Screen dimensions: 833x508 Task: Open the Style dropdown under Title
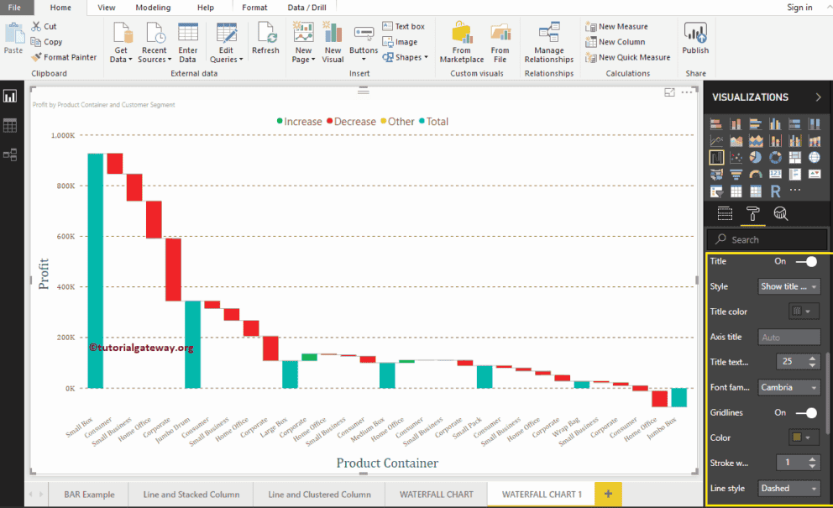tap(788, 286)
